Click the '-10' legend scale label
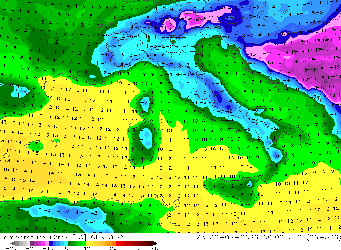 pos(48,248)
